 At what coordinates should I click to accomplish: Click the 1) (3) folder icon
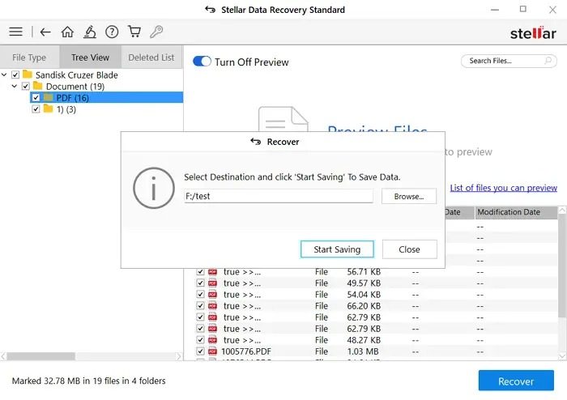48,109
